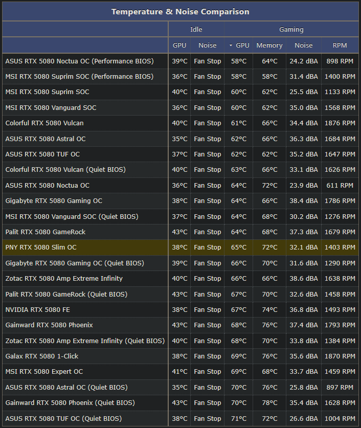Click the 1004 RPM value
Viewport: 361px width, 428px height.
tap(340, 419)
